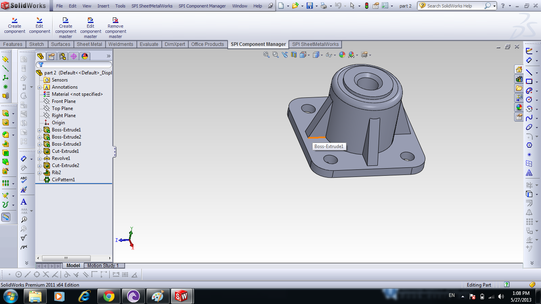This screenshot has height=304, width=541.
Task: Switch to the Motion Study 1 tab
Action: (x=103, y=266)
